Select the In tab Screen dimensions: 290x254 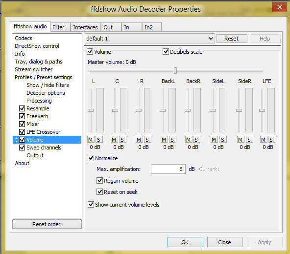(132, 27)
